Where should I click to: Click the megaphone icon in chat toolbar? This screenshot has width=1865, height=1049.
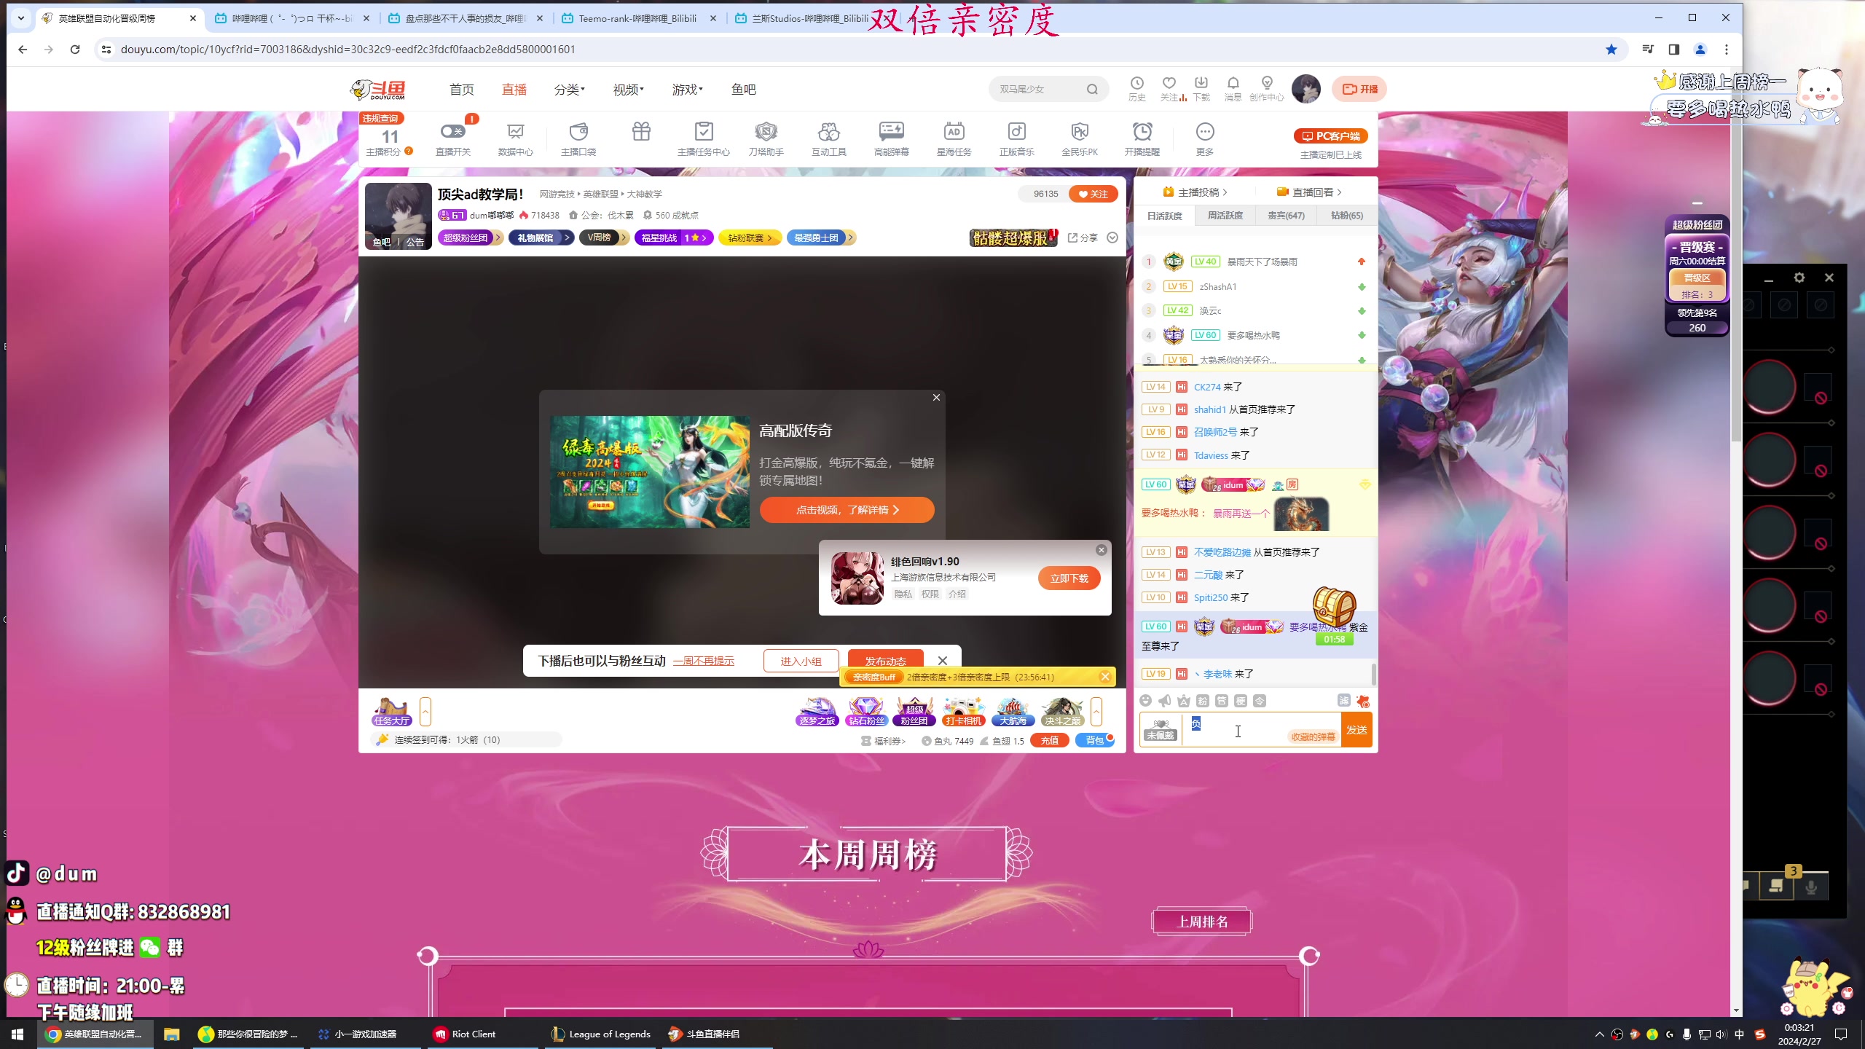pyautogui.click(x=1165, y=701)
